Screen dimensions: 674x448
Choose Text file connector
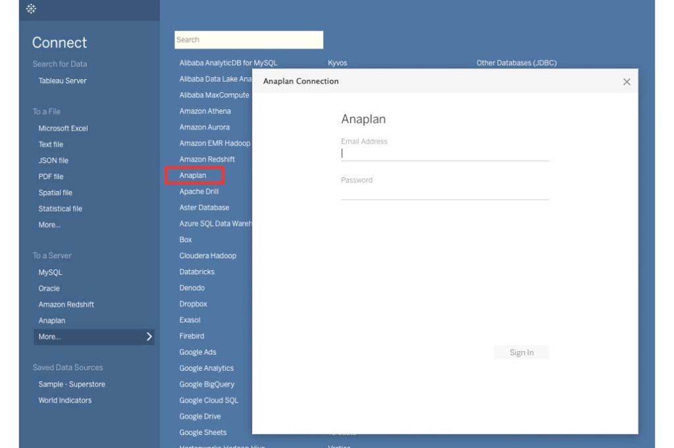50,144
